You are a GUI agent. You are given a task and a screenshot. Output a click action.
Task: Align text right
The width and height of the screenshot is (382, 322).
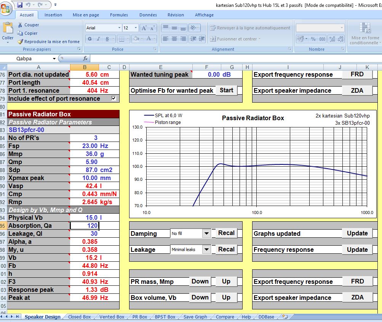click(x=183, y=39)
